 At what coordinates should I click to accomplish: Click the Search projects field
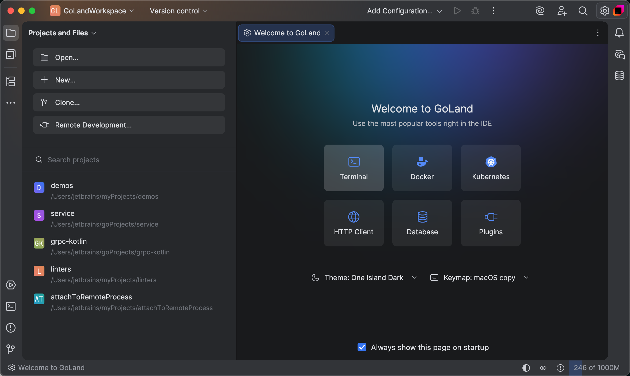tap(129, 160)
